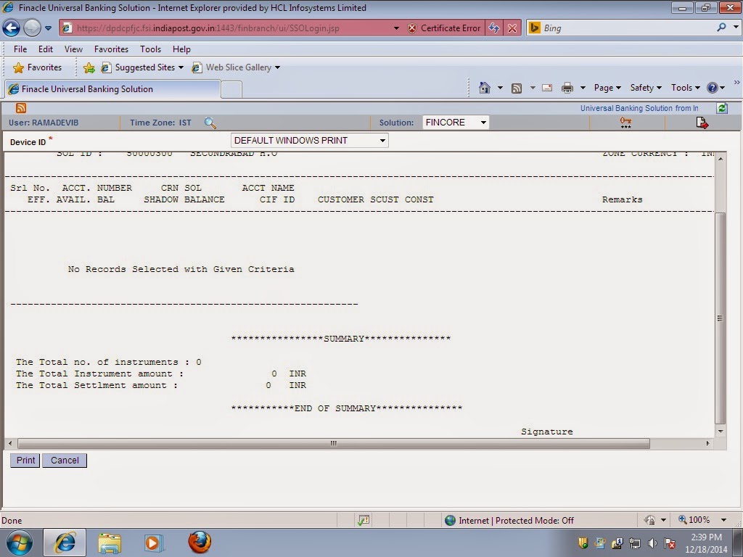The height and width of the screenshot is (557, 743).
Task: Select the search magnifier beside Time Zone
Action: pos(210,123)
